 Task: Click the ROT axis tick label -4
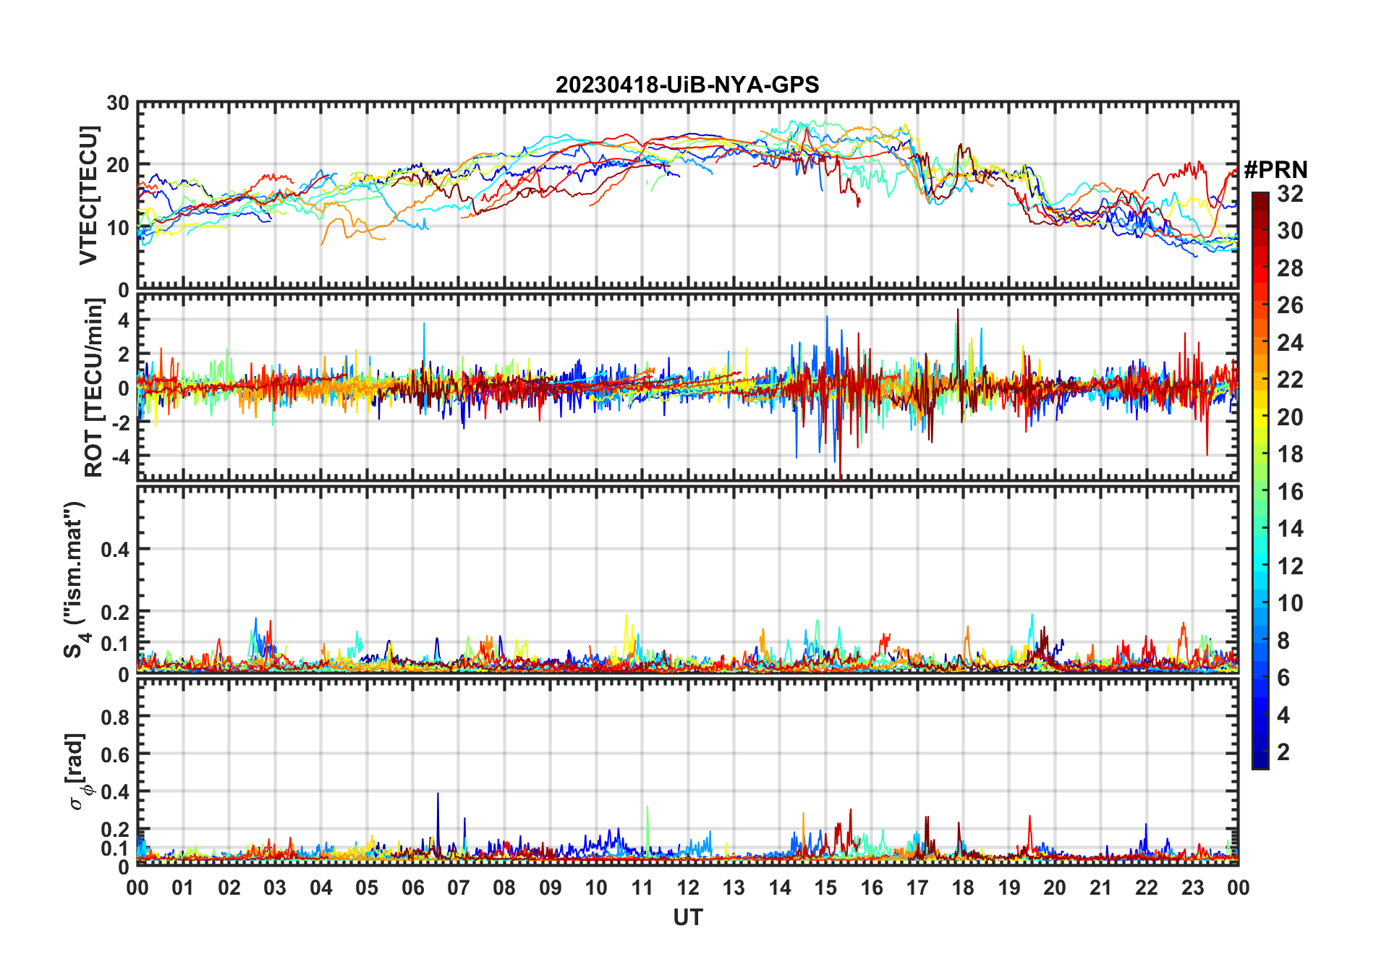coord(121,456)
